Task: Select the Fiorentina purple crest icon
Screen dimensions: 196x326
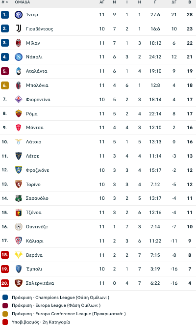Action: click(19, 99)
